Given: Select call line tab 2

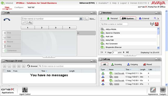Looking at the screenshot, I should [42, 28].
